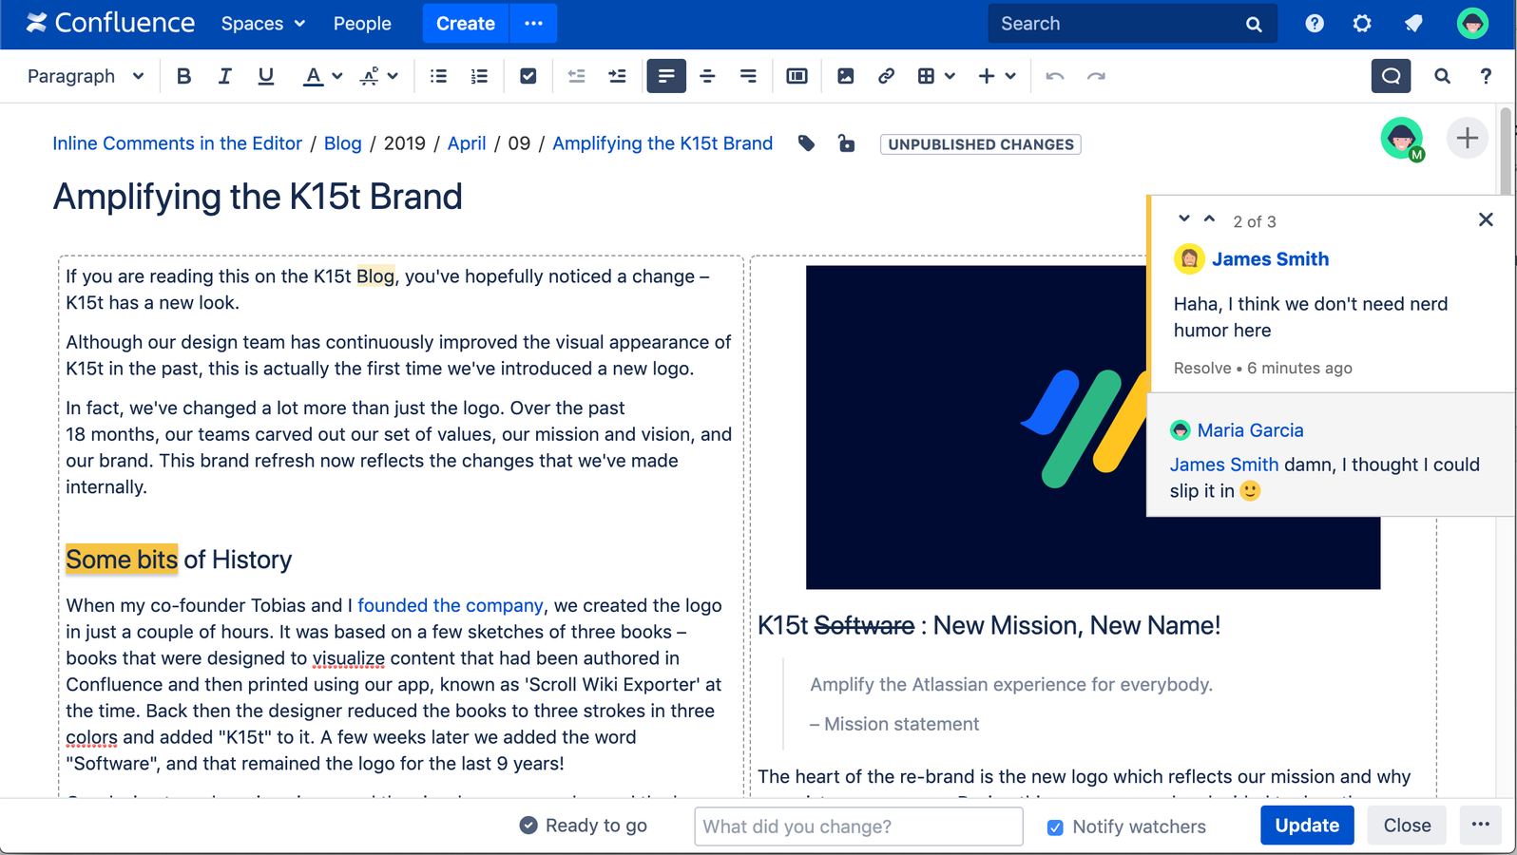1517x855 pixels.
Task: Click the Close editor button
Action: click(1407, 825)
